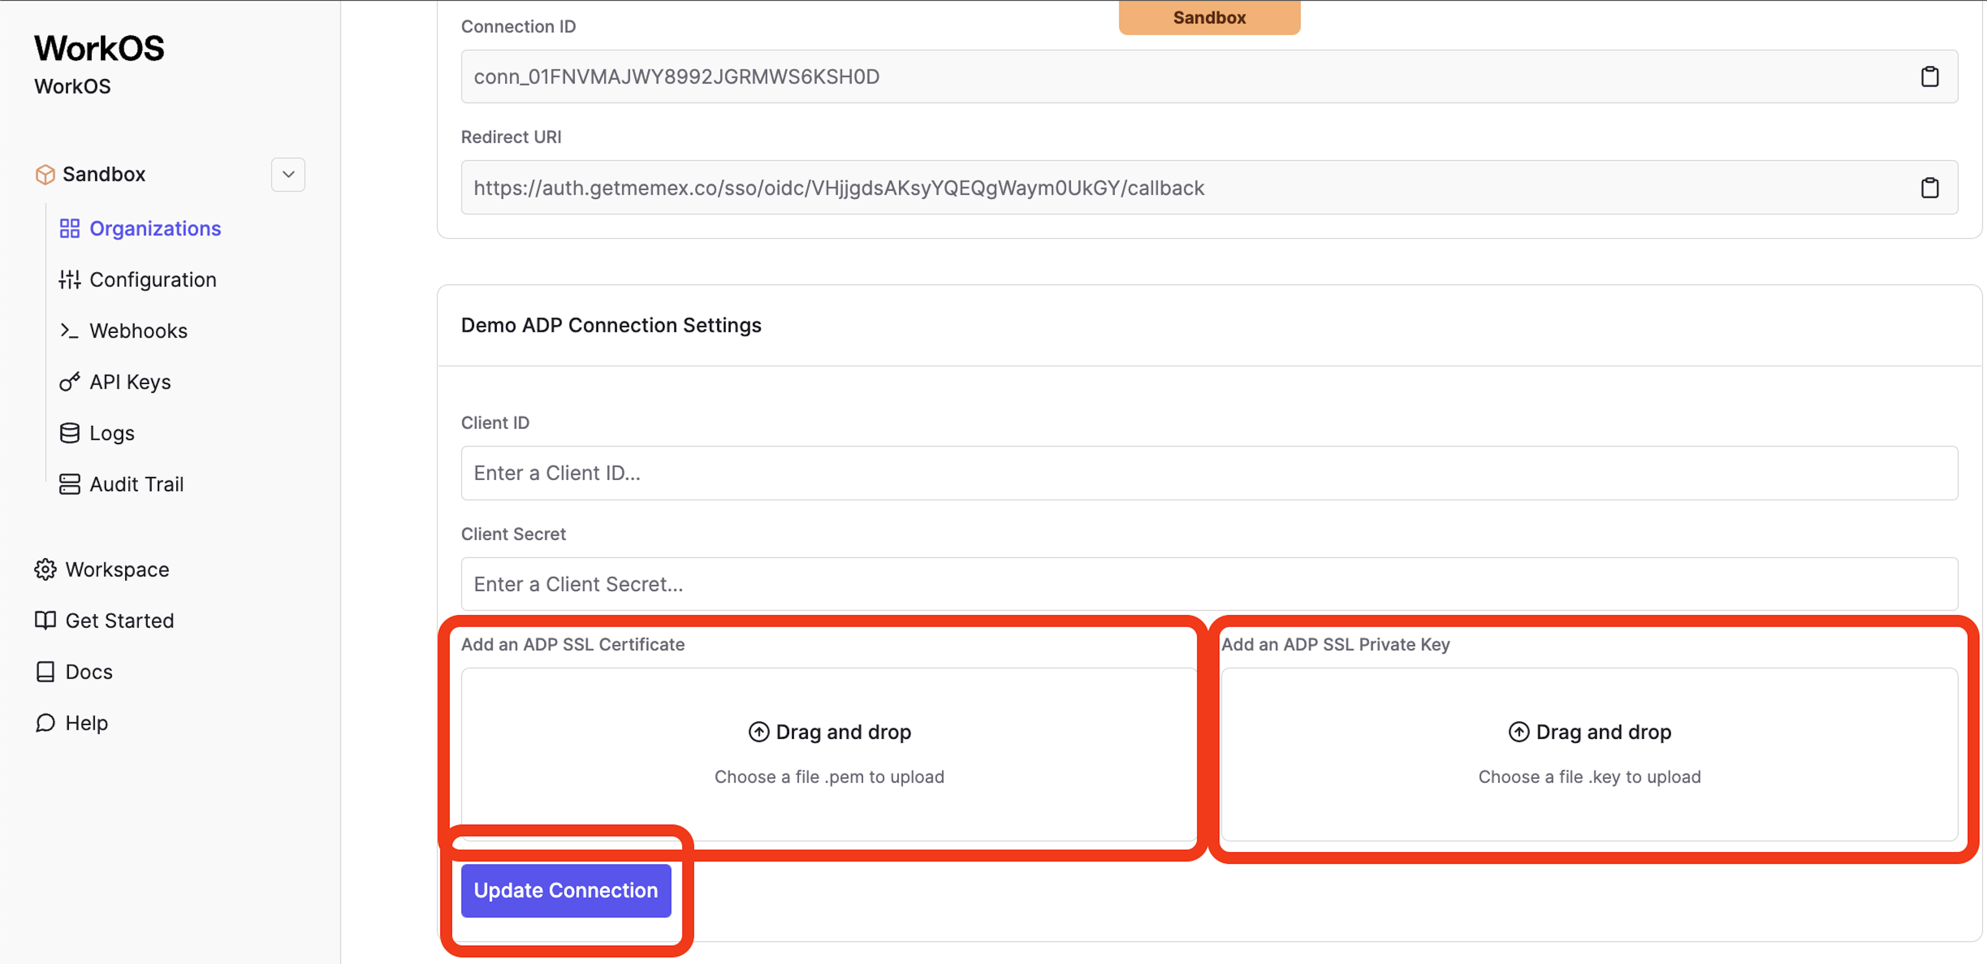
Task: Open the Audit Trail page
Action: (x=137, y=484)
